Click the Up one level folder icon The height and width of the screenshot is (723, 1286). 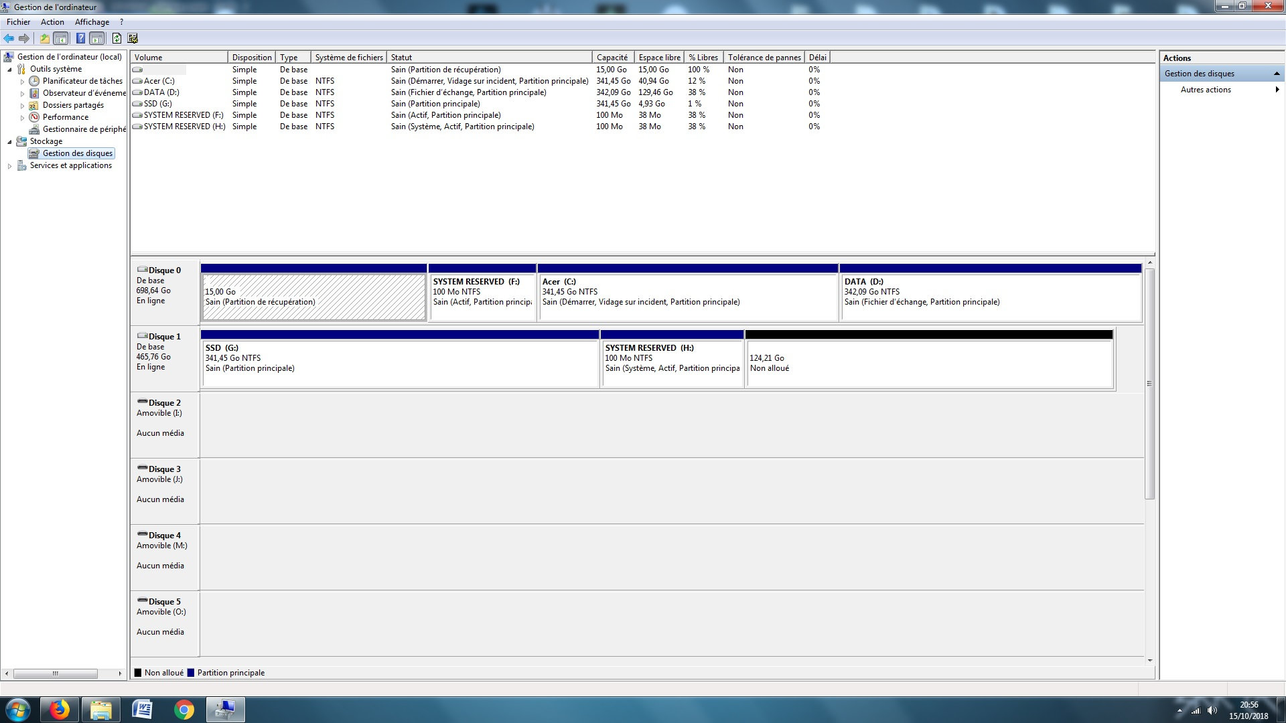coord(44,39)
